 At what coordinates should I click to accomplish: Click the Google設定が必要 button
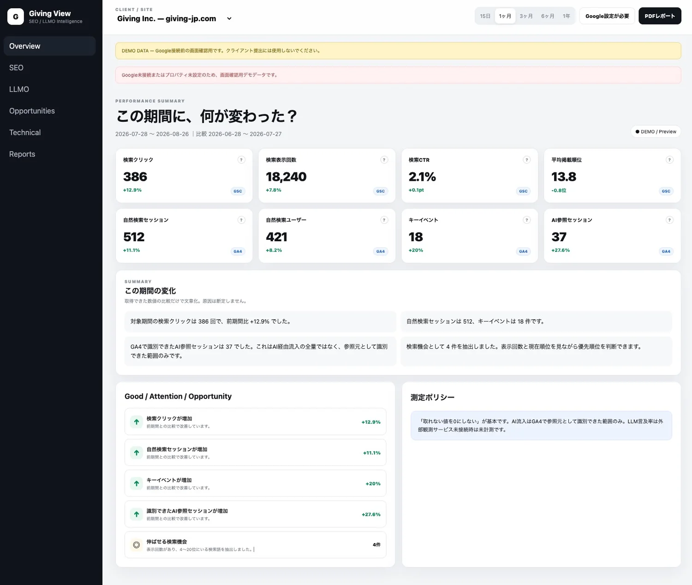(607, 16)
